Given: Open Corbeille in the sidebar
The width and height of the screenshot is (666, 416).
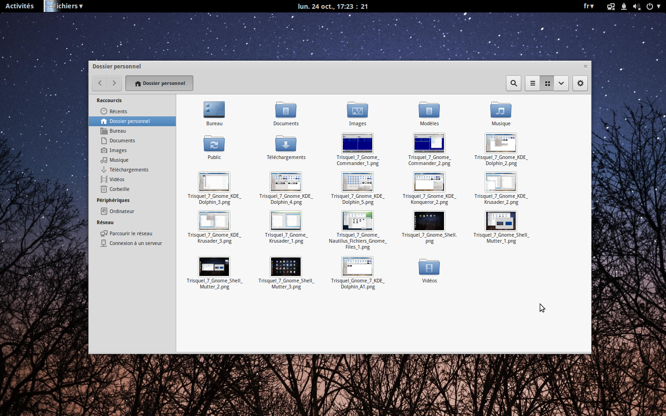Looking at the screenshot, I should (x=132, y=189).
